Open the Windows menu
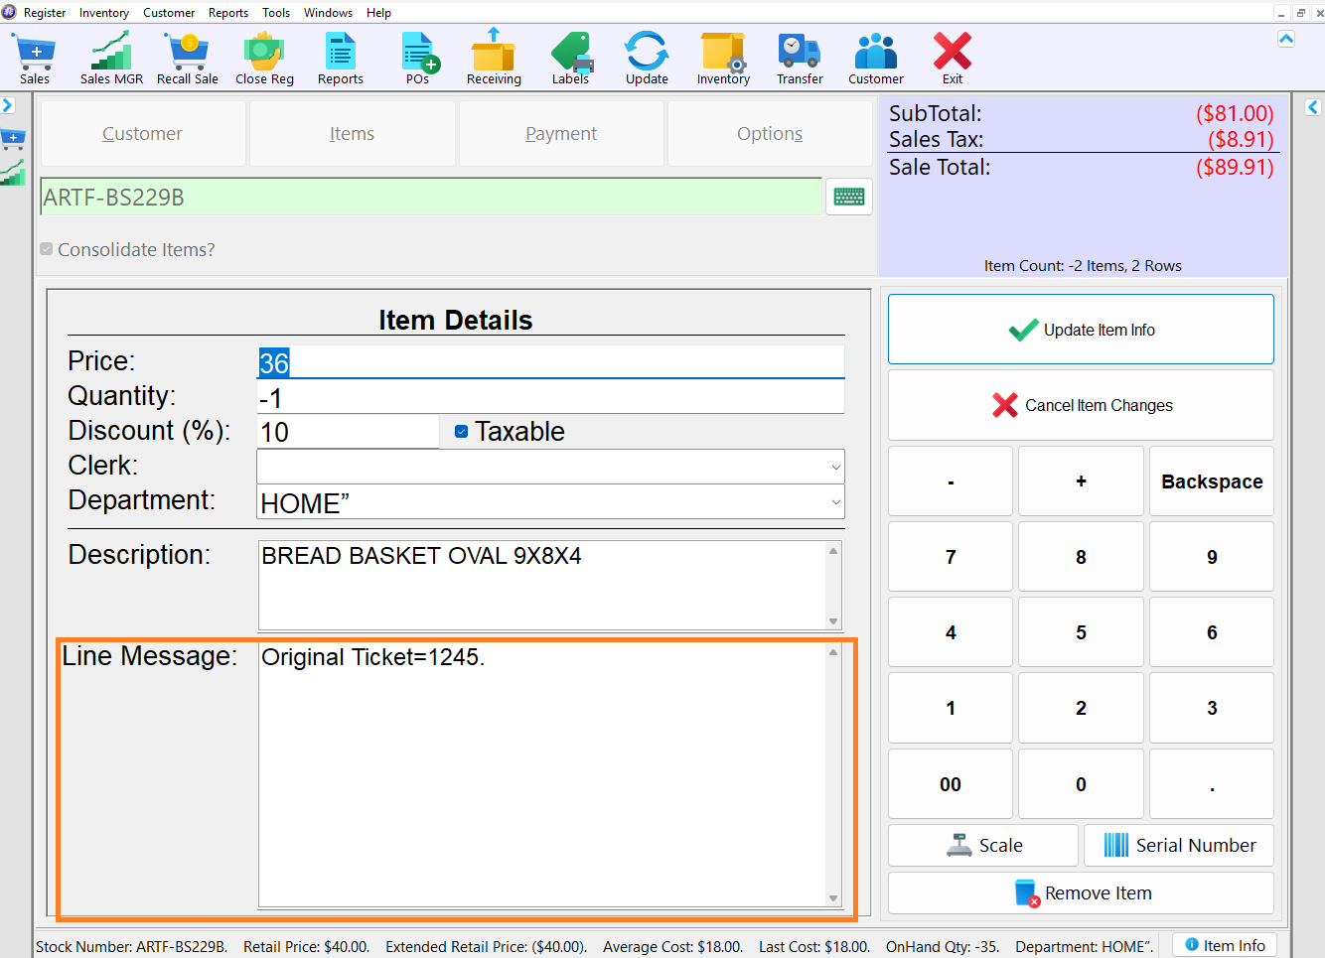1325x958 pixels. pyautogui.click(x=328, y=13)
